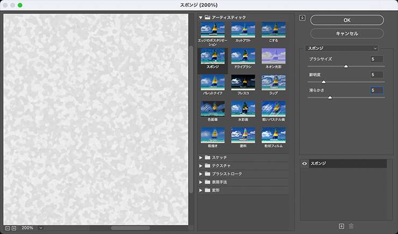Collapse the アーティスティック folder
398x234 pixels.
click(201, 17)
